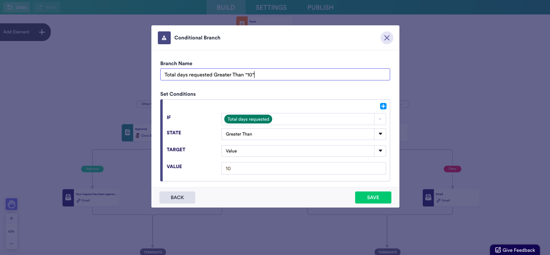
Task: Click the hand pan tool icon
Action: click(x=11, y=204)
